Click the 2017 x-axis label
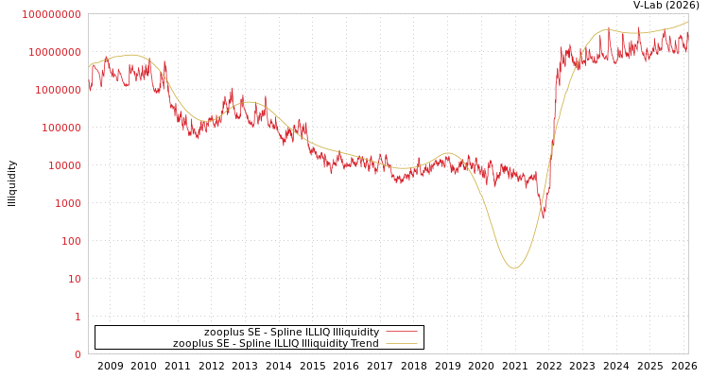Screen dimensions: 709x378 tap(380, 366)
